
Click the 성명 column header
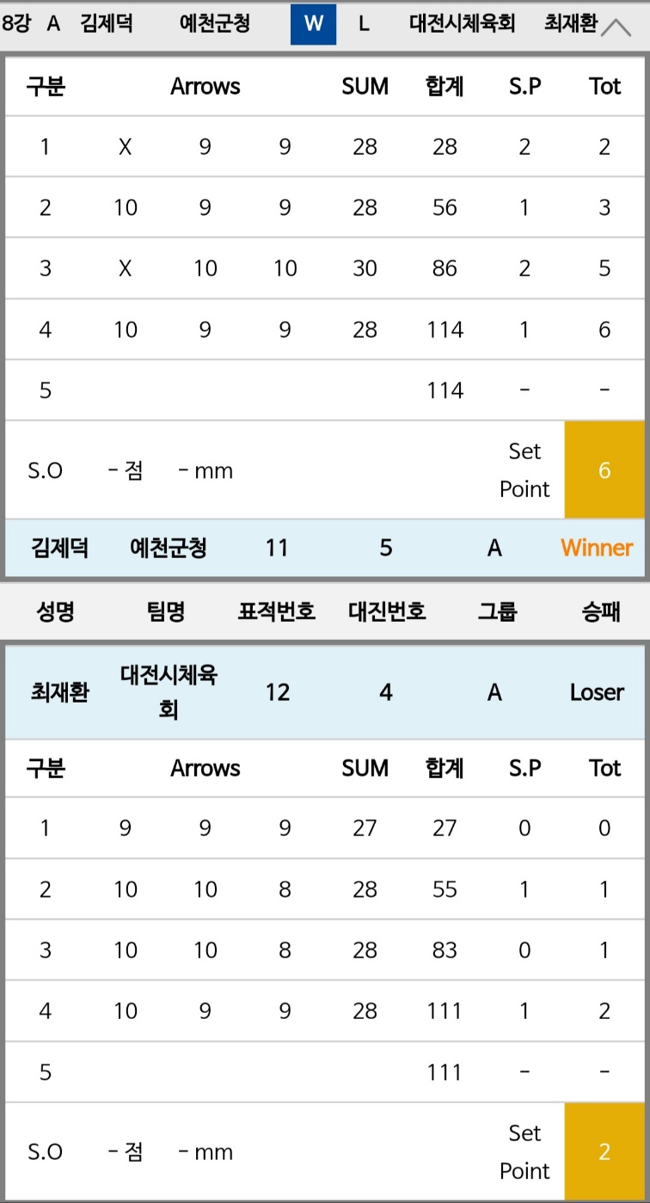click(55, 611)
